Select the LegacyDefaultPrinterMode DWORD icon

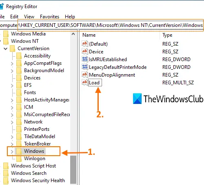click(x=85, y=67)
